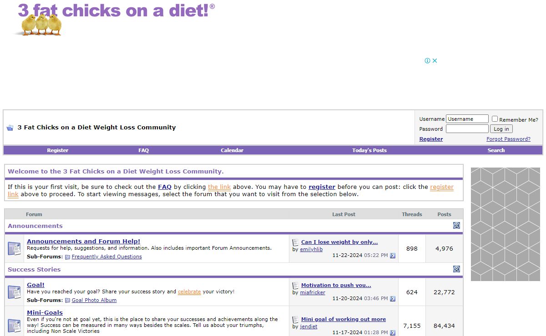This screenshot has height=336, width=546.
Task: Click the orange celebrate link in Goal! description
Action: (189, 292)
